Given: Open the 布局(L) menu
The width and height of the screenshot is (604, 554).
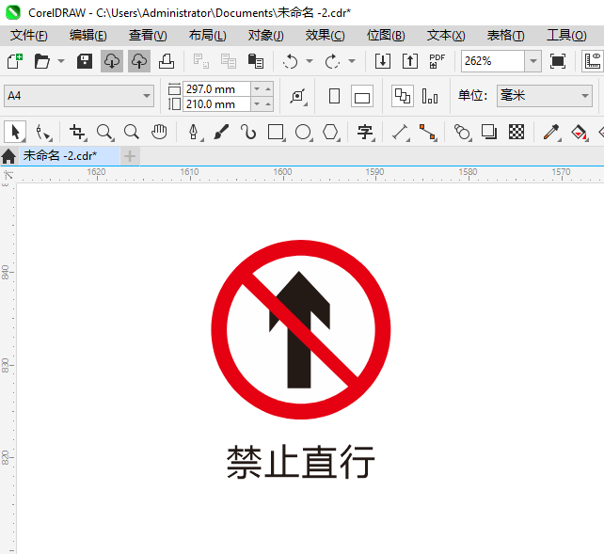Looking at the screenshot, I should (x=207, y=36).
